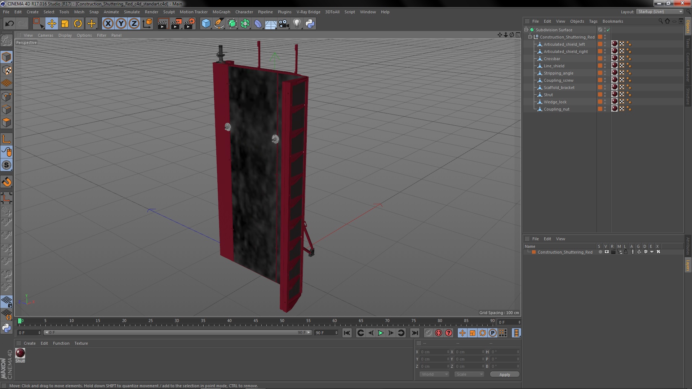Click the Texture tab in material panel
Viewport: 692px width, 389px height.
pyautogui.click(x=81, y=343)
